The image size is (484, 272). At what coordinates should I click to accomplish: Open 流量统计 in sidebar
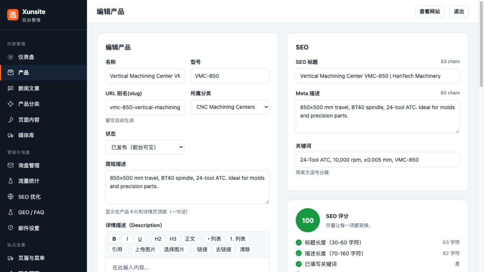pyautogui.click(x=43, y=181)
